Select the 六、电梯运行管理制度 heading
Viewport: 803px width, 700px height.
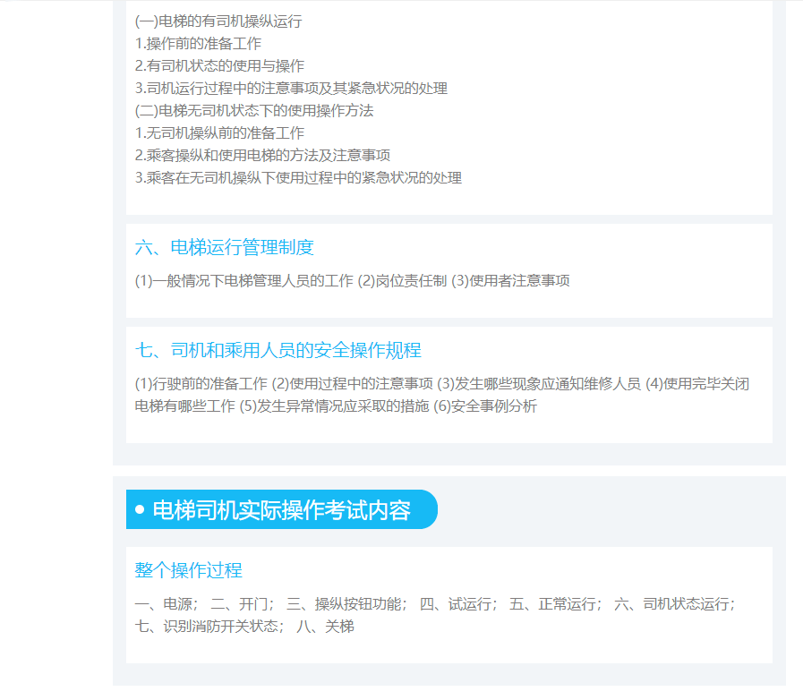(x=224, y=247)
